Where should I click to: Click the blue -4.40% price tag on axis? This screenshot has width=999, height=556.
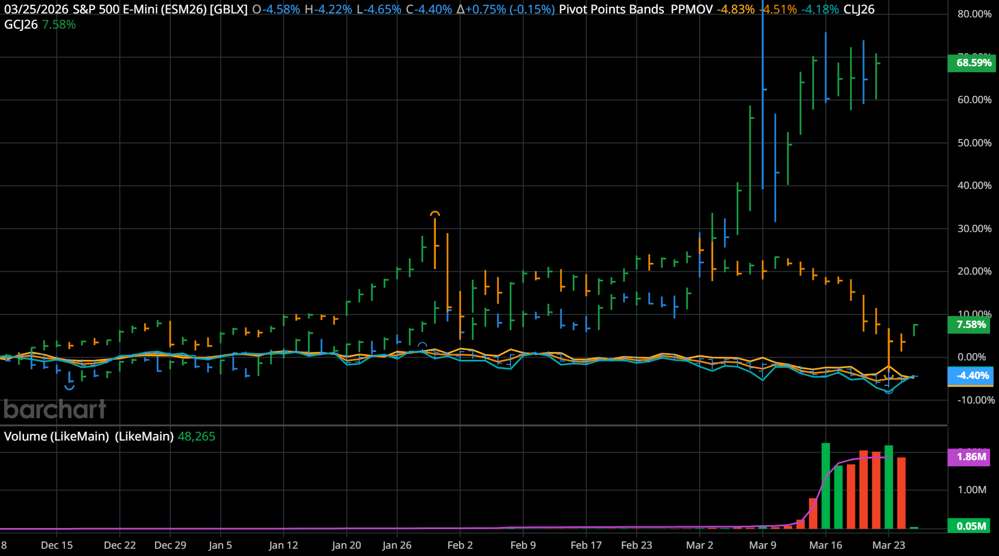tap(971, 376)
